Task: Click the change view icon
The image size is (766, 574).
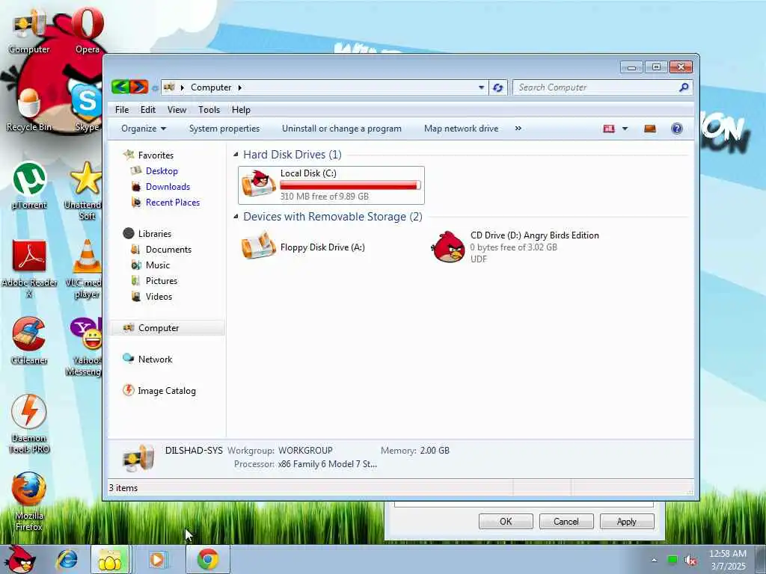Action: click(x=609, y=129)
